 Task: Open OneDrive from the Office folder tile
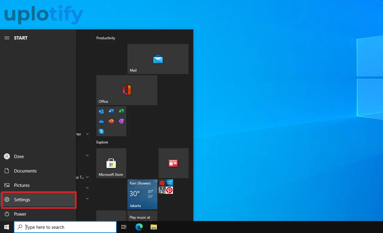coord(101,121)
